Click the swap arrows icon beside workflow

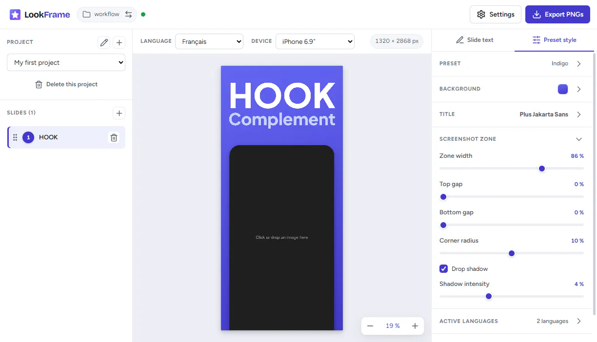pos(128,15)
